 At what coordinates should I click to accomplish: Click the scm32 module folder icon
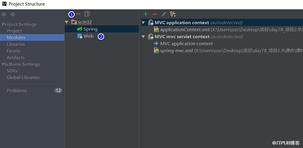pyautogui.click(x=74, y=22)
